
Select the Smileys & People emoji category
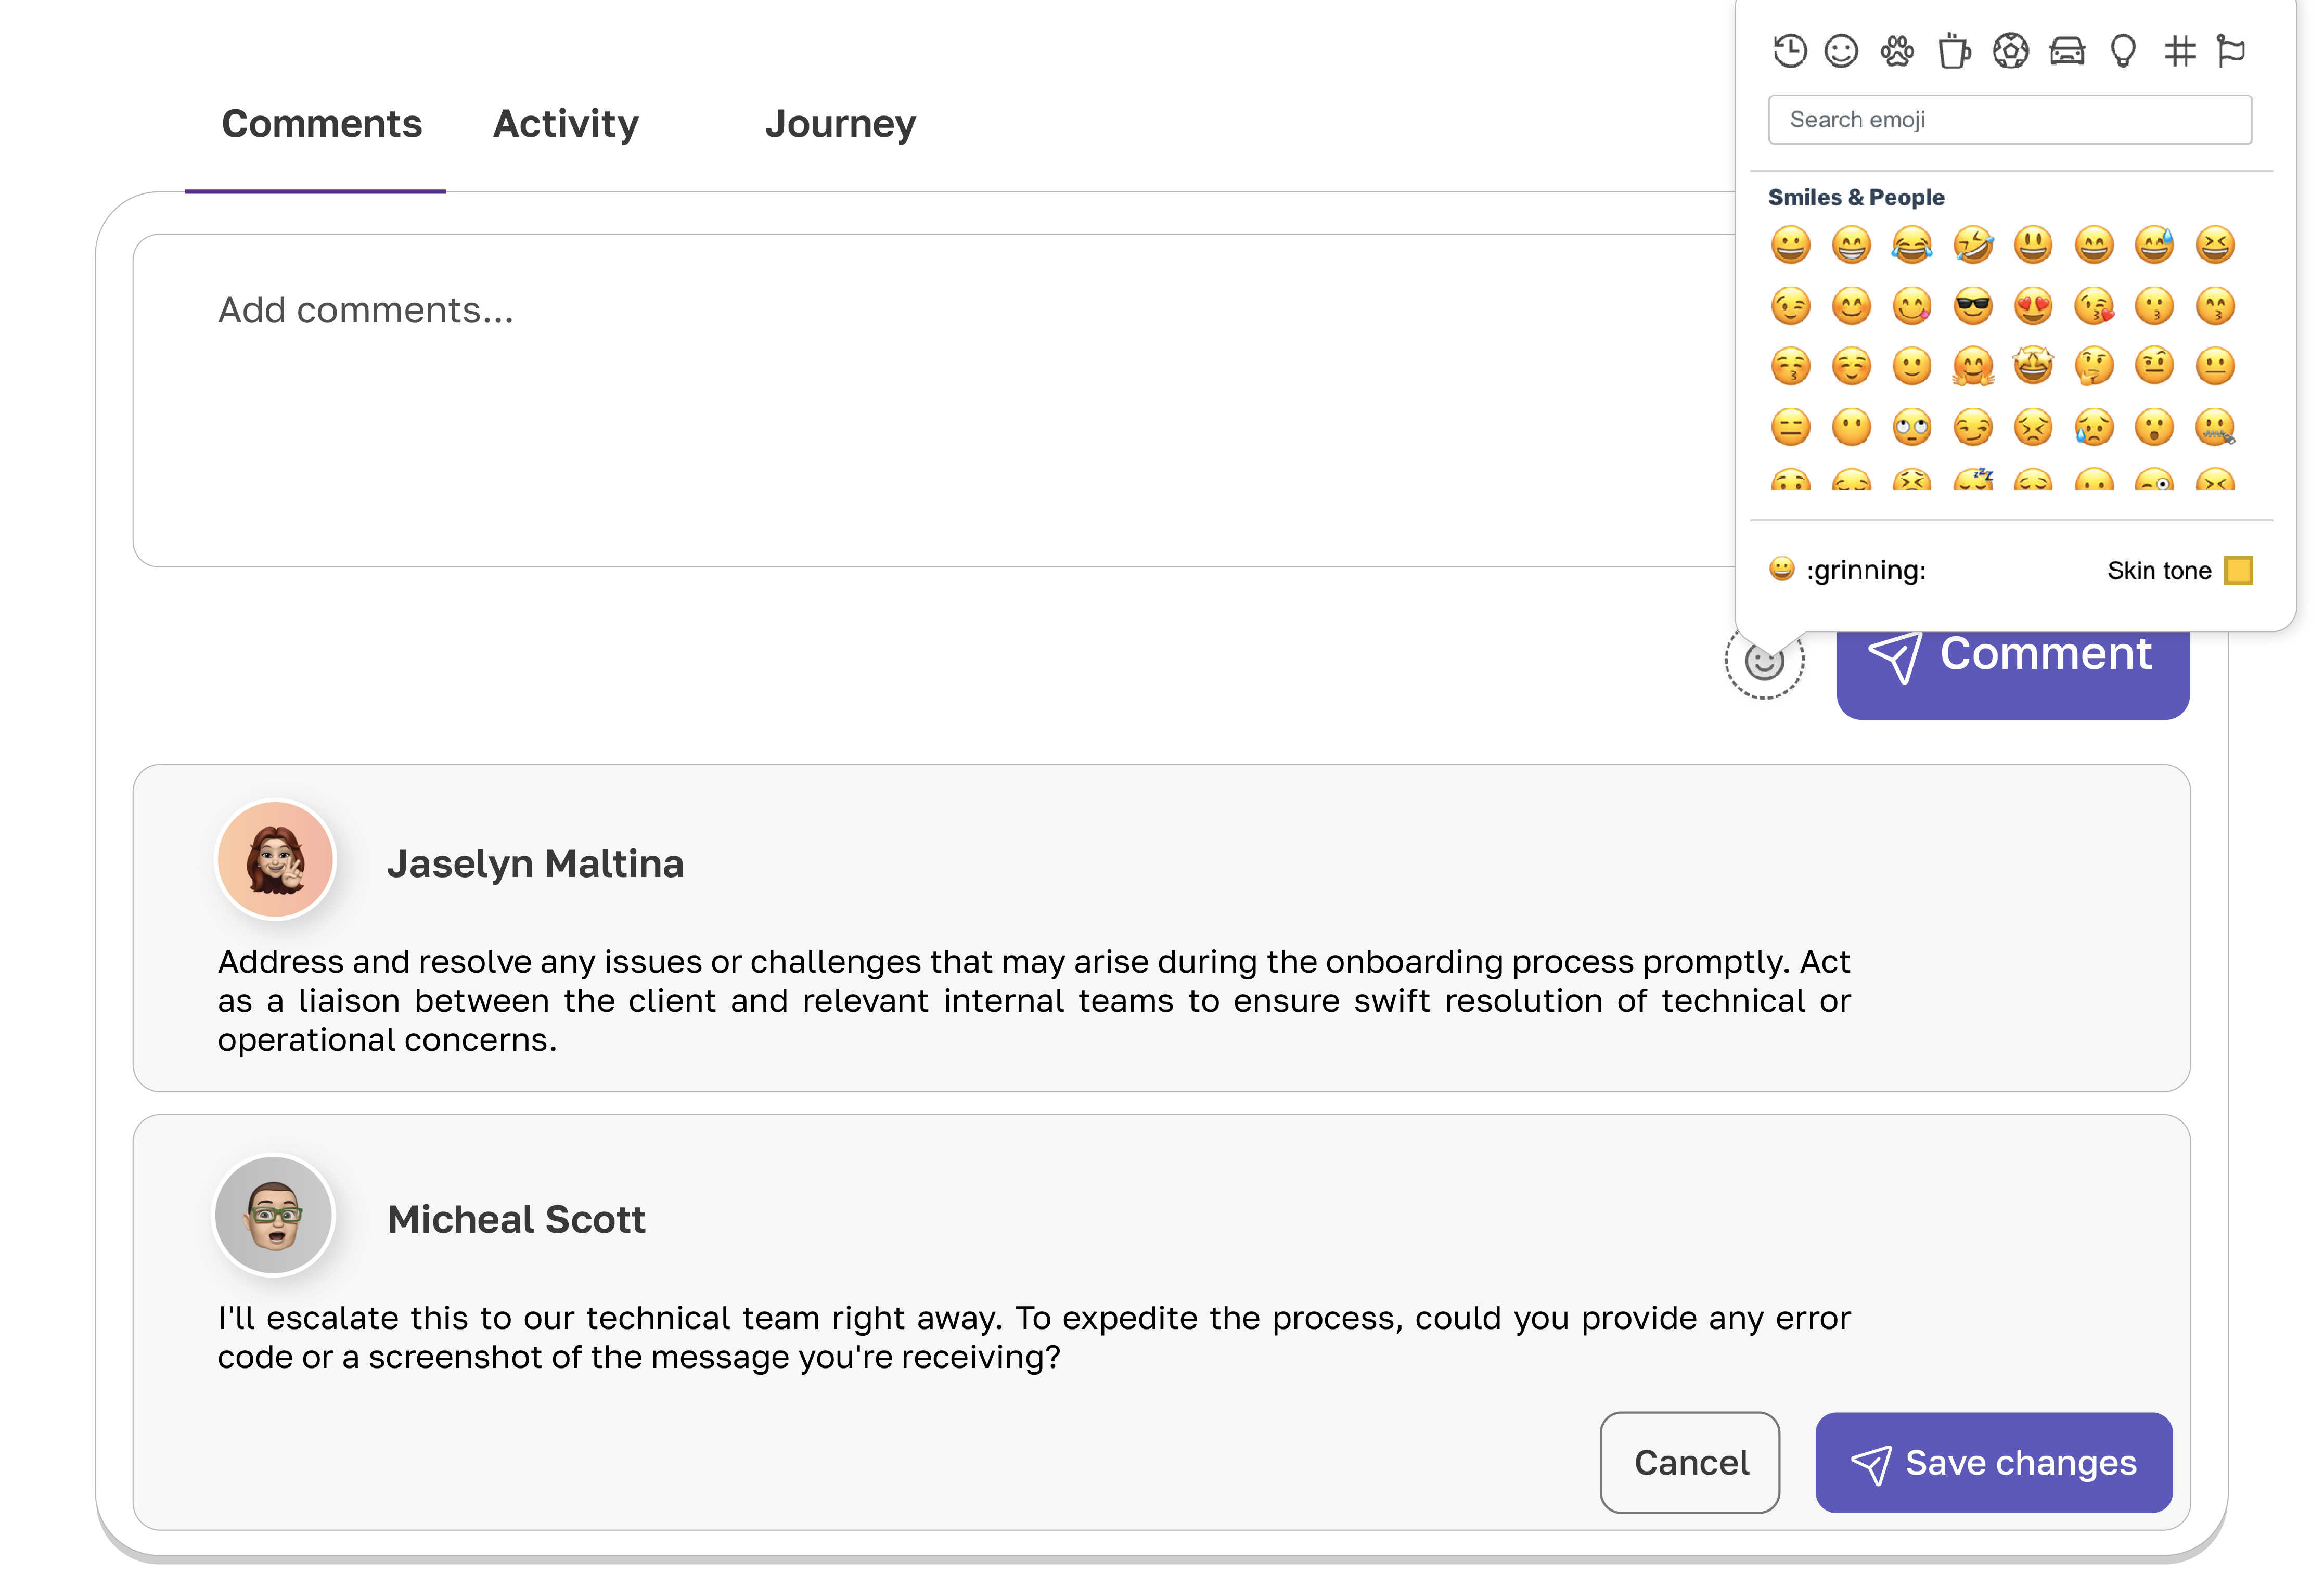[x=1843, y=50]
